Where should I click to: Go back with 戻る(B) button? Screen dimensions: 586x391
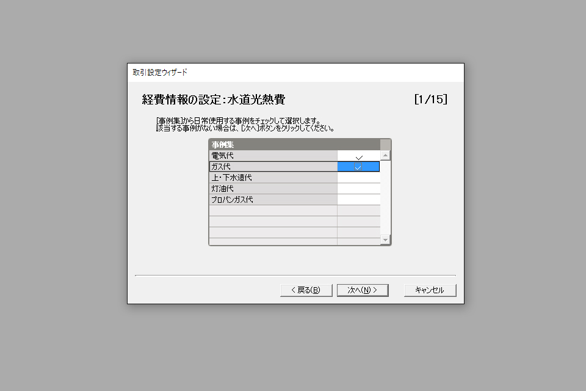[x=306, y=290]
